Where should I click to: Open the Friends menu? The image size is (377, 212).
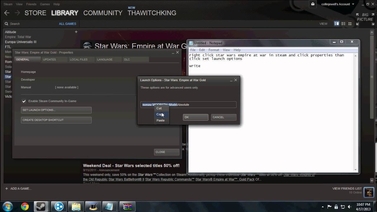[31, 4]
